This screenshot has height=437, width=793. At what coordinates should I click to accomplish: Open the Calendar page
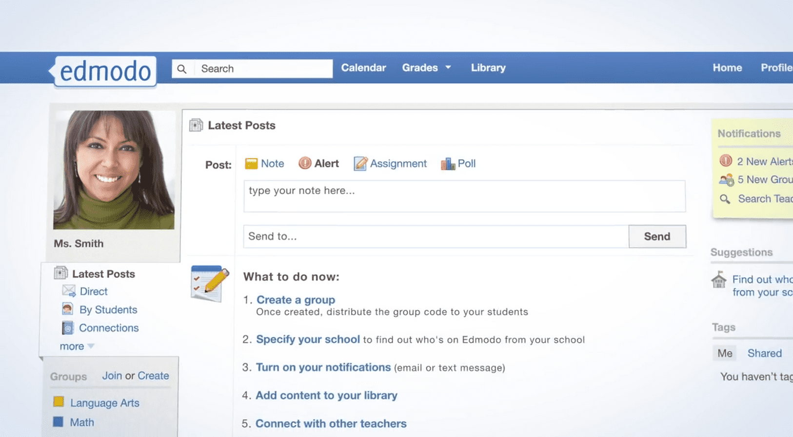point(363,68)
